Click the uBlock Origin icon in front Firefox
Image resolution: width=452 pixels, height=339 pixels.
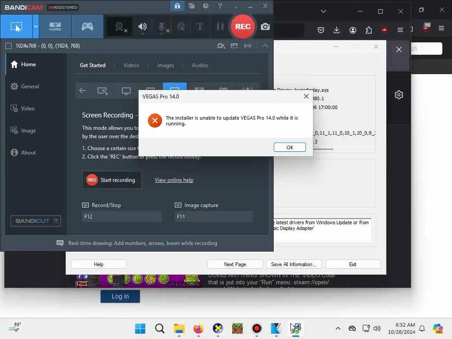click(x=384, y=30)
